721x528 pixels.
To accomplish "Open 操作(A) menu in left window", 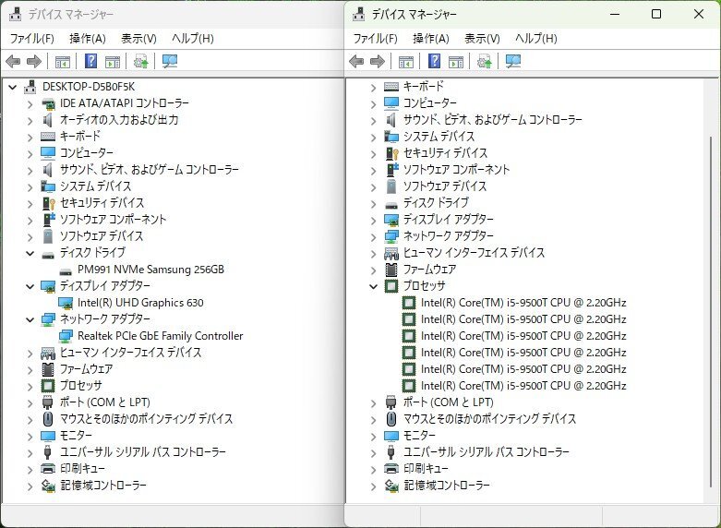I will [88, 38].
